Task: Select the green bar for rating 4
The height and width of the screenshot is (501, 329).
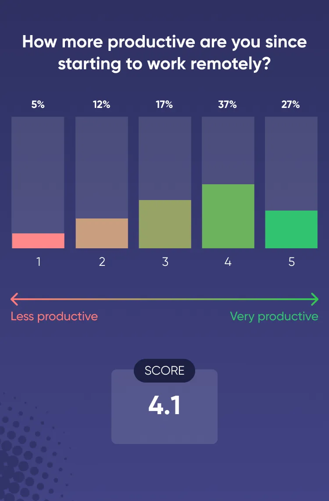Action: [x=228, y=216]
